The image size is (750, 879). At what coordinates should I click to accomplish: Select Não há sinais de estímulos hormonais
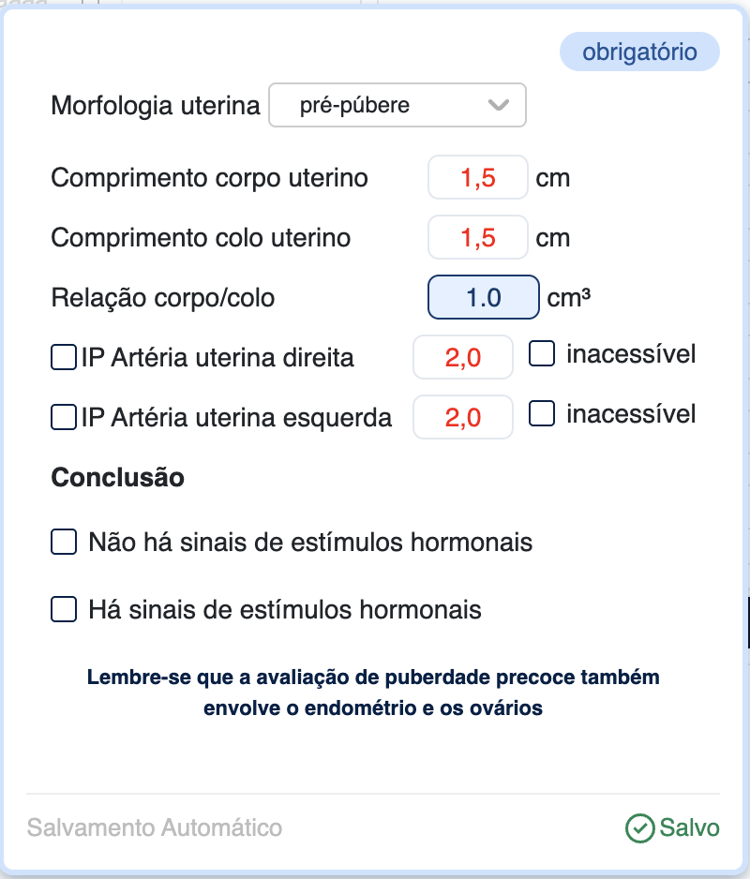(64, 542)
